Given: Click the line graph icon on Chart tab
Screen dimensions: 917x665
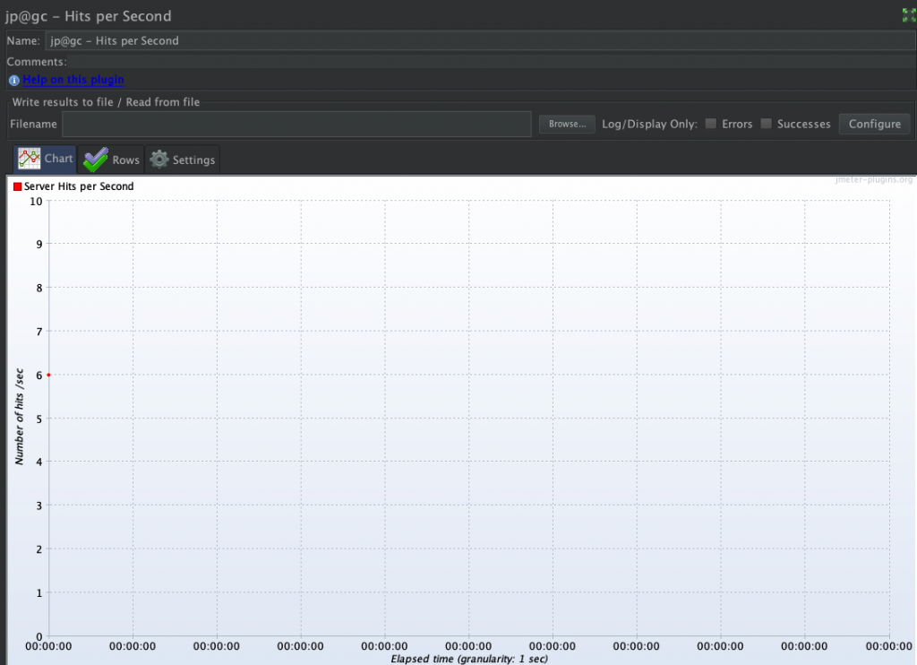Looking at the screenshot, I should coord(29,160).
